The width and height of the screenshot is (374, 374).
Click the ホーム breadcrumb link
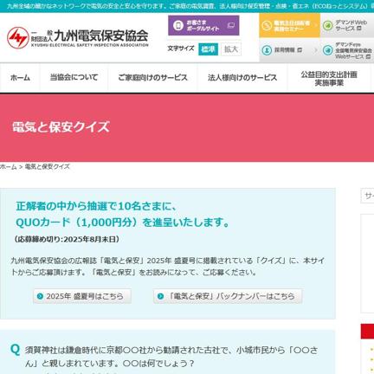coord(9,167)
